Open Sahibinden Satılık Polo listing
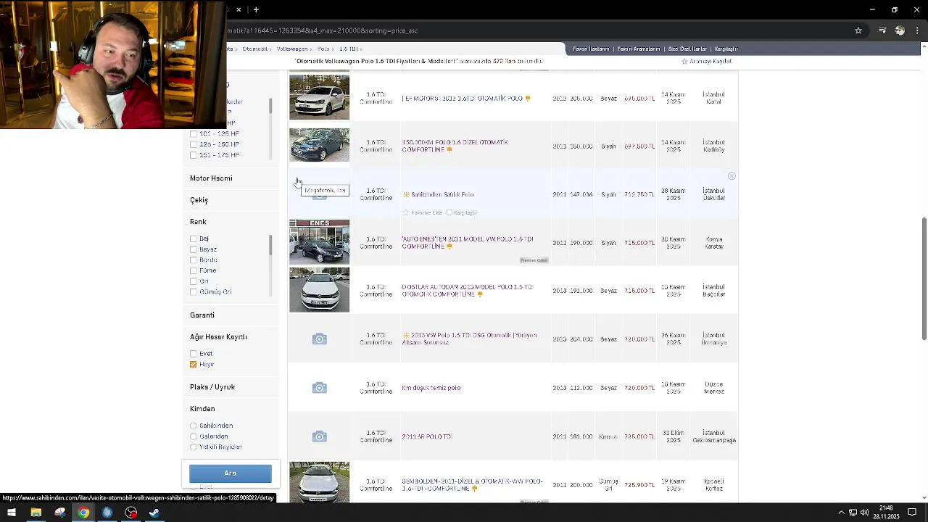Image resolution: width=928 pixels, height=522 pixels. 442,194
